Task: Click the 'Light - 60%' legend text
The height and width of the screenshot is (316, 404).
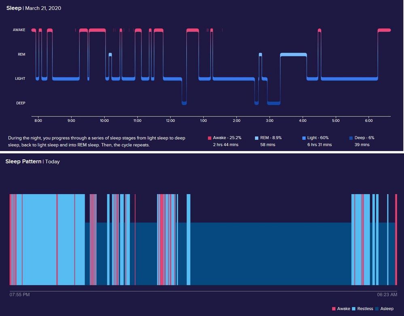Action: 318,138
